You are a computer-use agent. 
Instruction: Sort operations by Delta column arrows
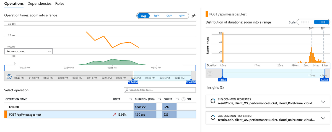coord(131,99)
